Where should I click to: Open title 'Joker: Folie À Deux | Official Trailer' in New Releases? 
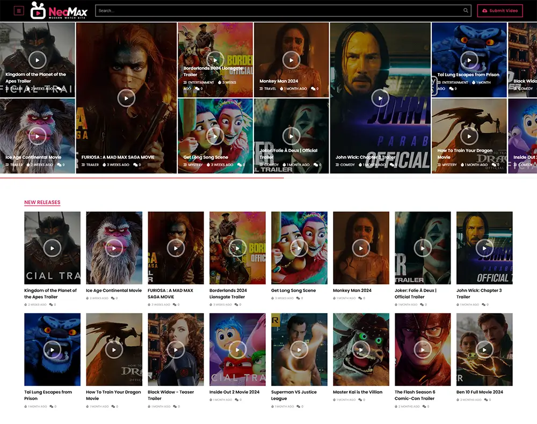pyautogui.click(x=416, y=294)
